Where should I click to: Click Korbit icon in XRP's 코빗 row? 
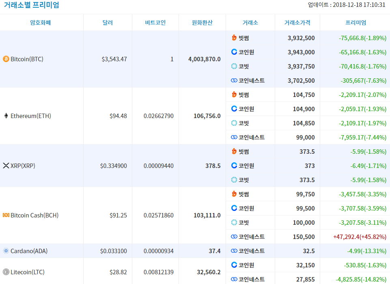pyautogui.click(x=234, y=180)
